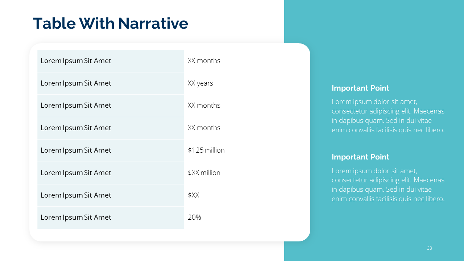
Task: Click the "XX months" cell in the top row
Action: tap(204, 61)
